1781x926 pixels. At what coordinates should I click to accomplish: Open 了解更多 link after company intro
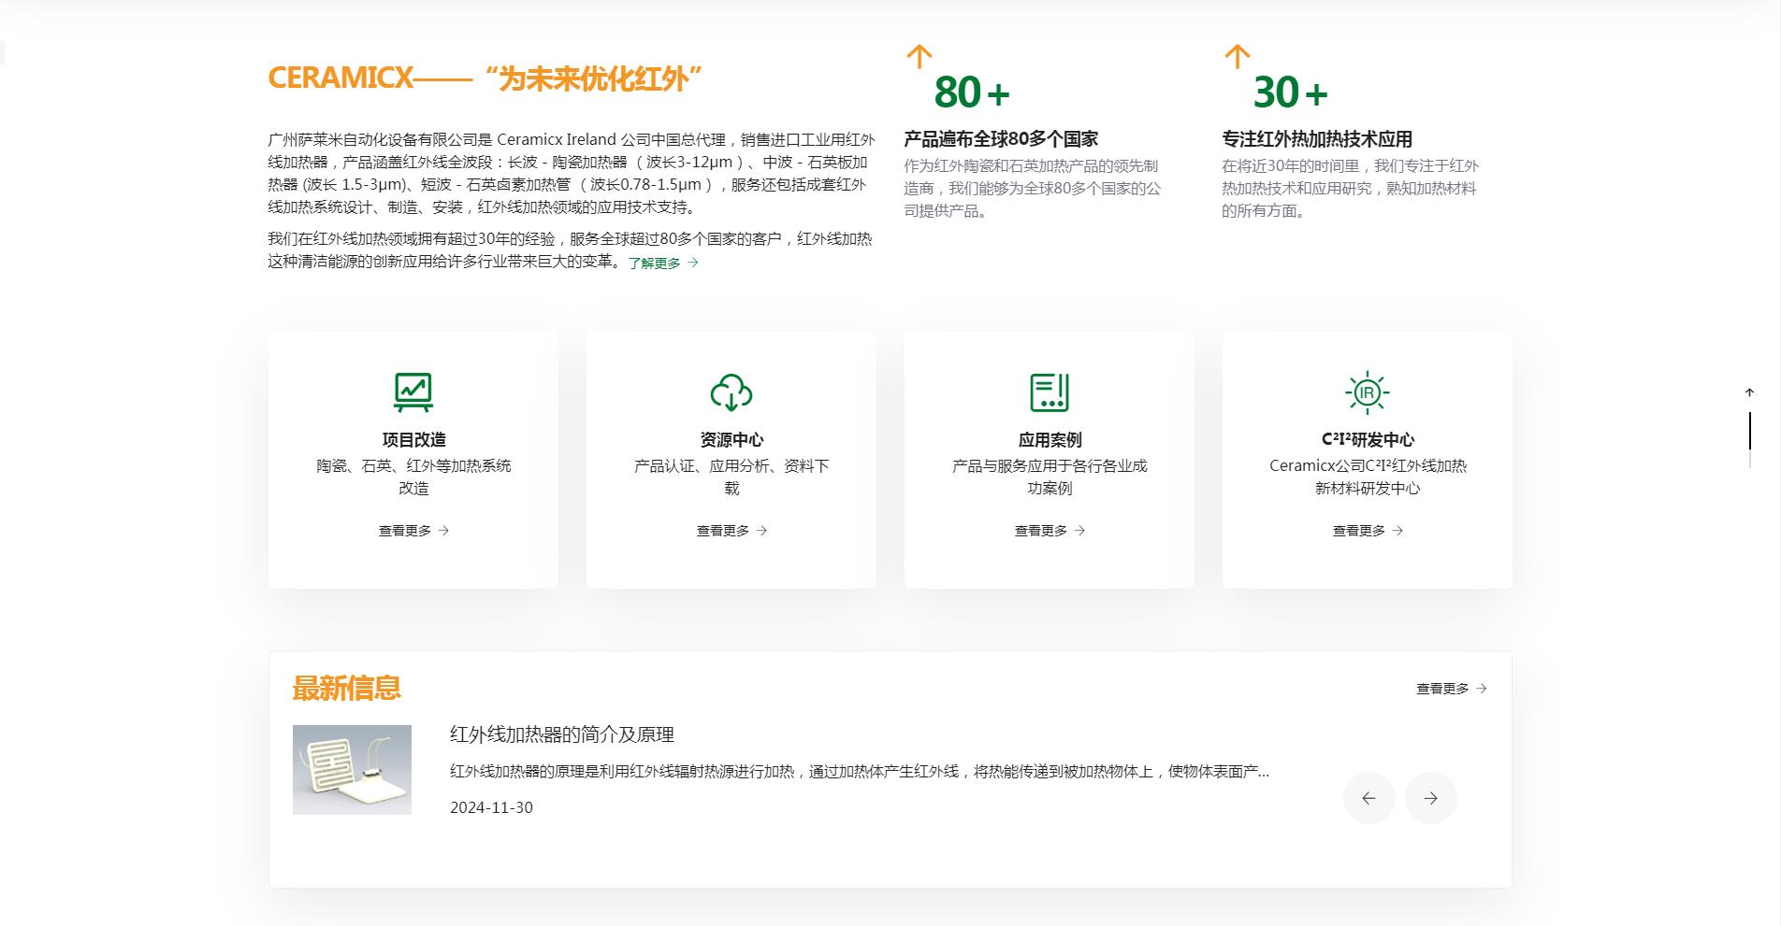(663, 264)
